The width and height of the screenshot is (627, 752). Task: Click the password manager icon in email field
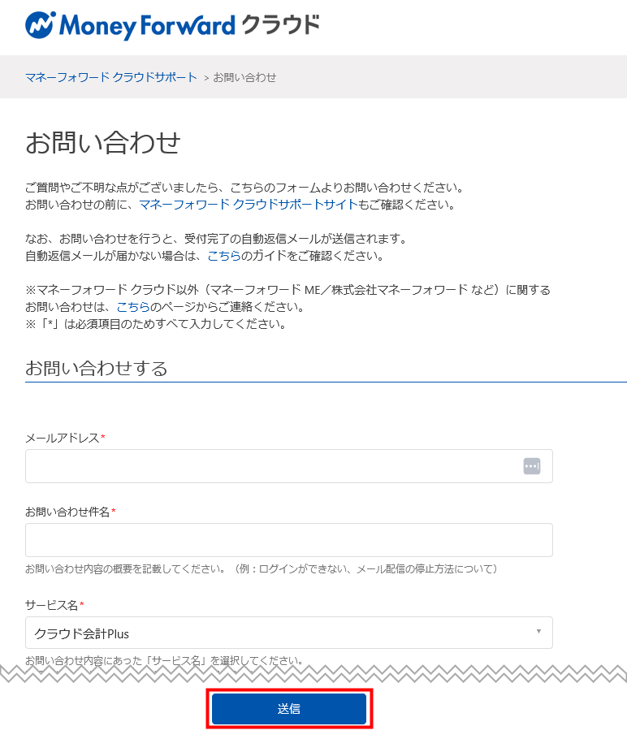click(531, 466)
